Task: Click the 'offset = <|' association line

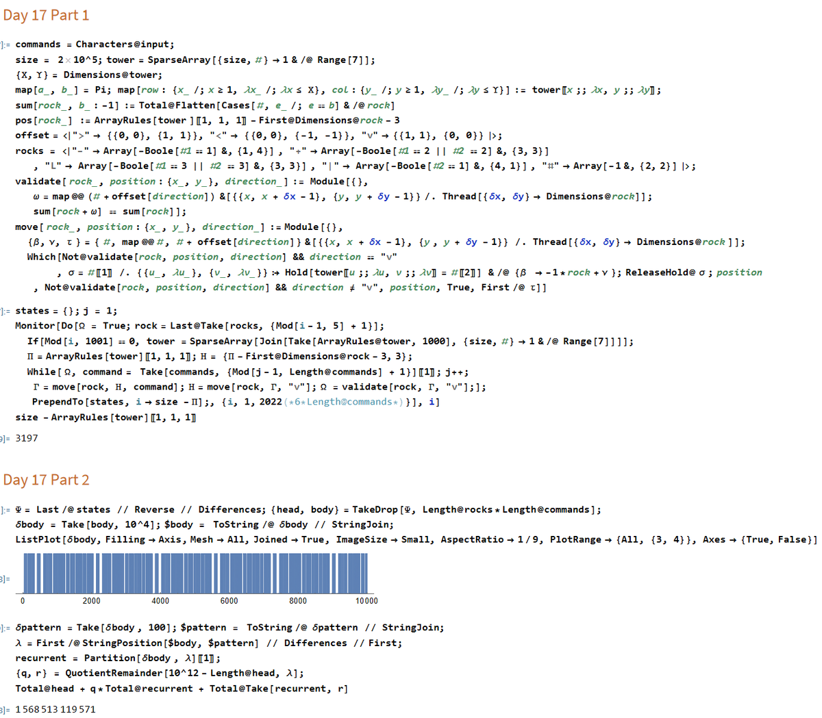Action: [x=259, y=136]
